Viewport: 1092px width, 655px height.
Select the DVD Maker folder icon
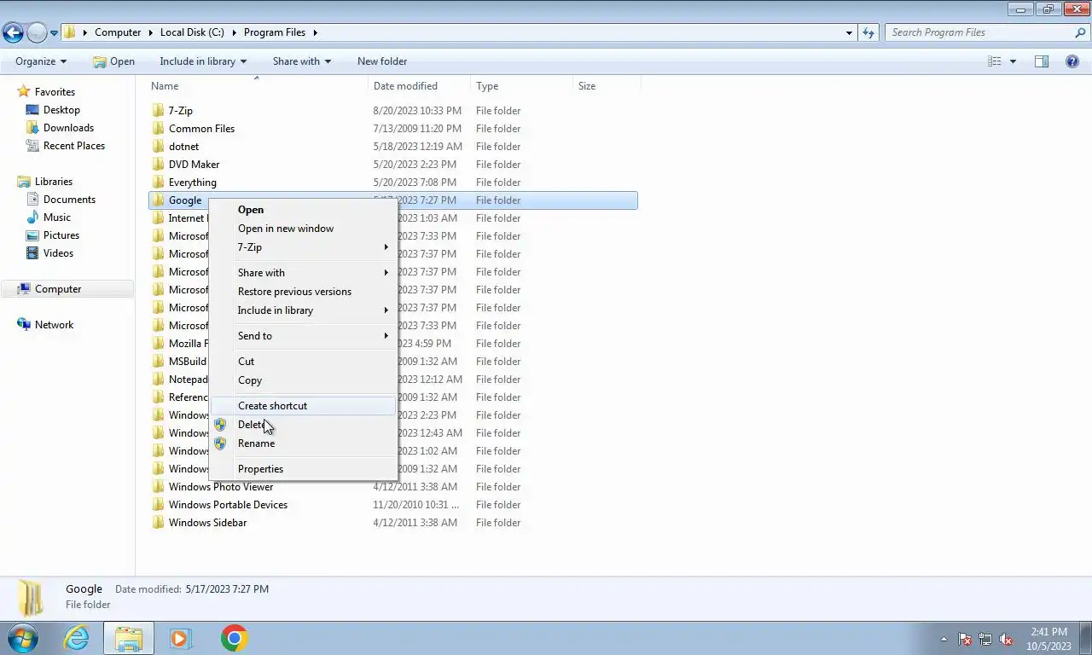click(158, 165)
